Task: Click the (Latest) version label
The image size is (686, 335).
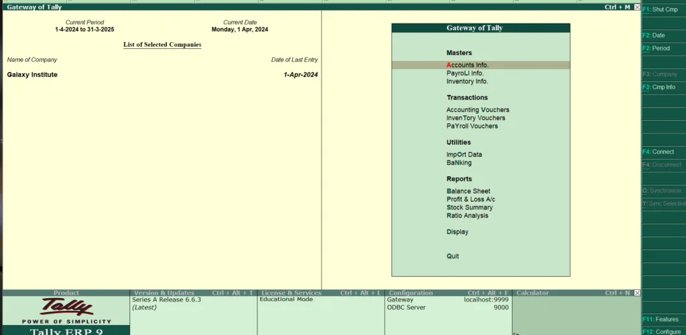Action: coord(145,308)
